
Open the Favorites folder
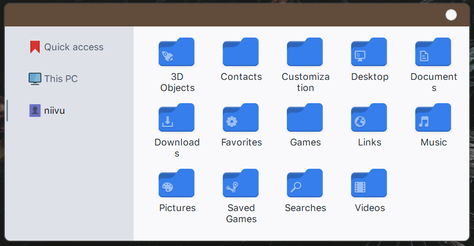pos(241,119)
